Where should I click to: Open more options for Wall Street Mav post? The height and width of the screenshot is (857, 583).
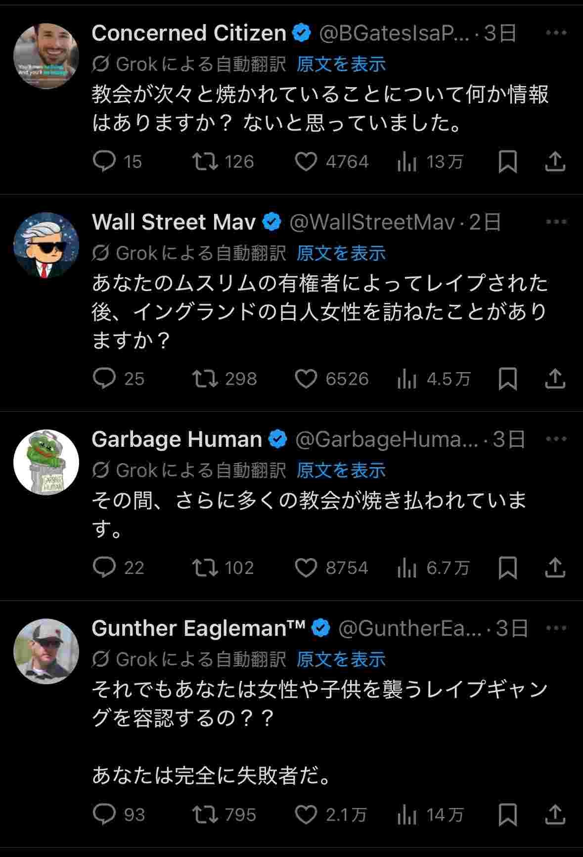[556, 222]
